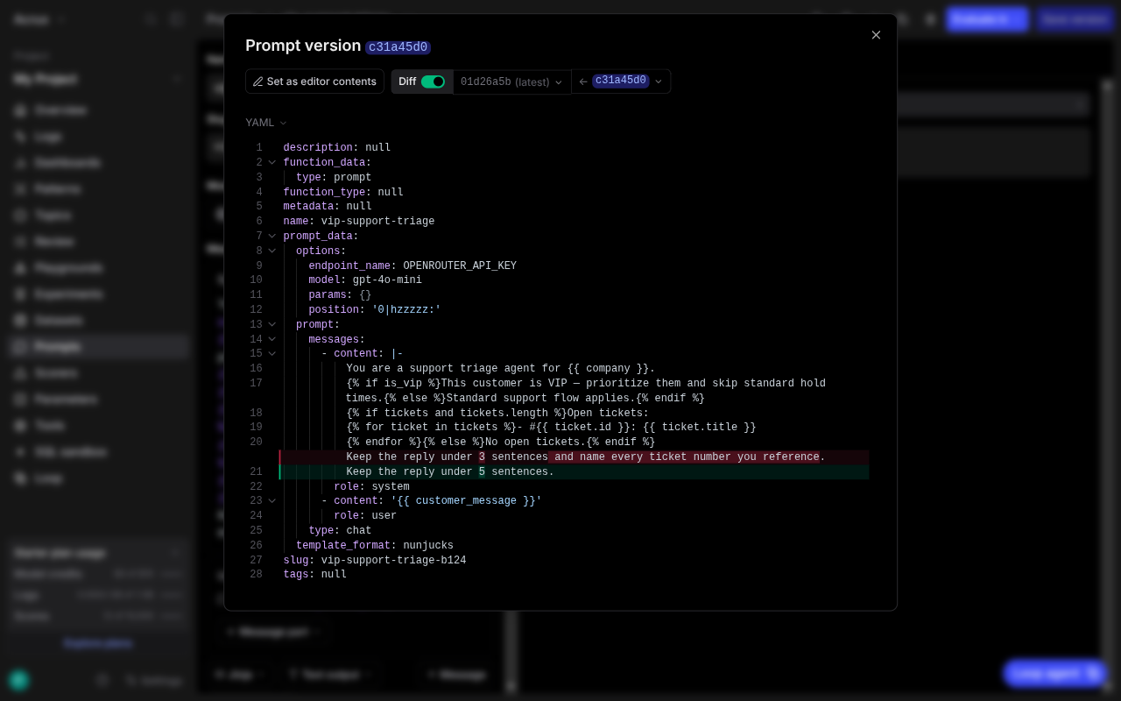The height and width of the screenshot is (701, 1121).
Task: Open the 01d26a5b (latest) version dropdown
Action: point(511,81)
